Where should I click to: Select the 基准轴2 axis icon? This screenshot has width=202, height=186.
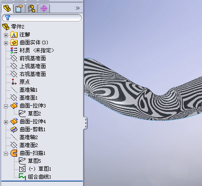coord(14,137)
